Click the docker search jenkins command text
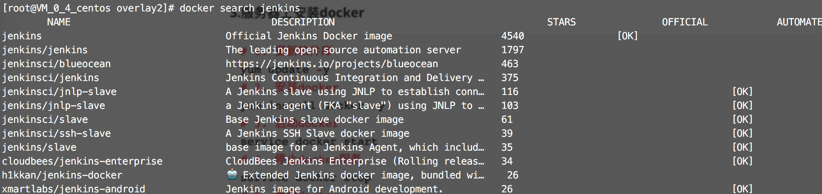This screenshot has height=194, width=822. coord(240,8)
